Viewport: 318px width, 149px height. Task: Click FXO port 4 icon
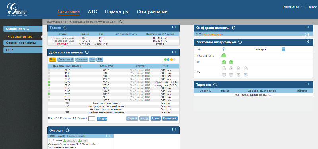231,75
